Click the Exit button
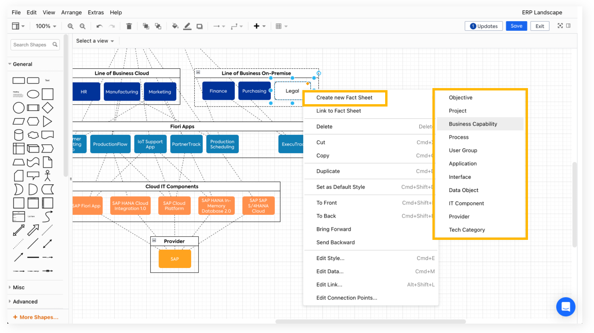The image size is (594, 333). [x=540, y=26]
